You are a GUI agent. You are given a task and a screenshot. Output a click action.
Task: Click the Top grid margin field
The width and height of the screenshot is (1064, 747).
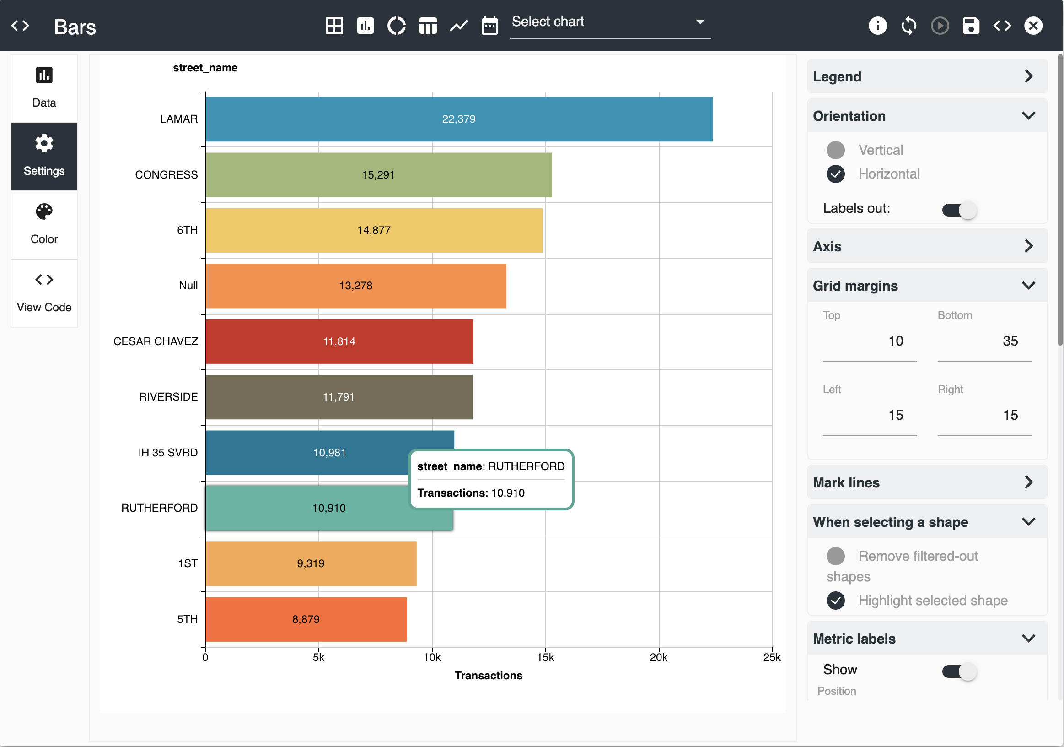(x=870, y=341)
